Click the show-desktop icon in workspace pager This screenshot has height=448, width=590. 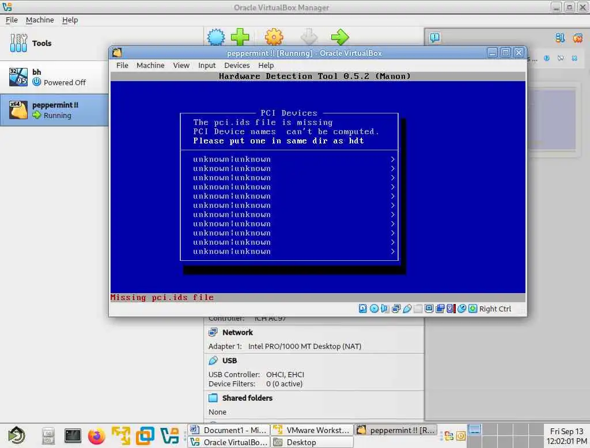[x=475, y=430]
